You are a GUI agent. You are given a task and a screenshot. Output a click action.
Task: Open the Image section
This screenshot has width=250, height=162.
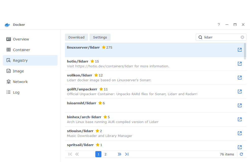(x=30, y=71)
